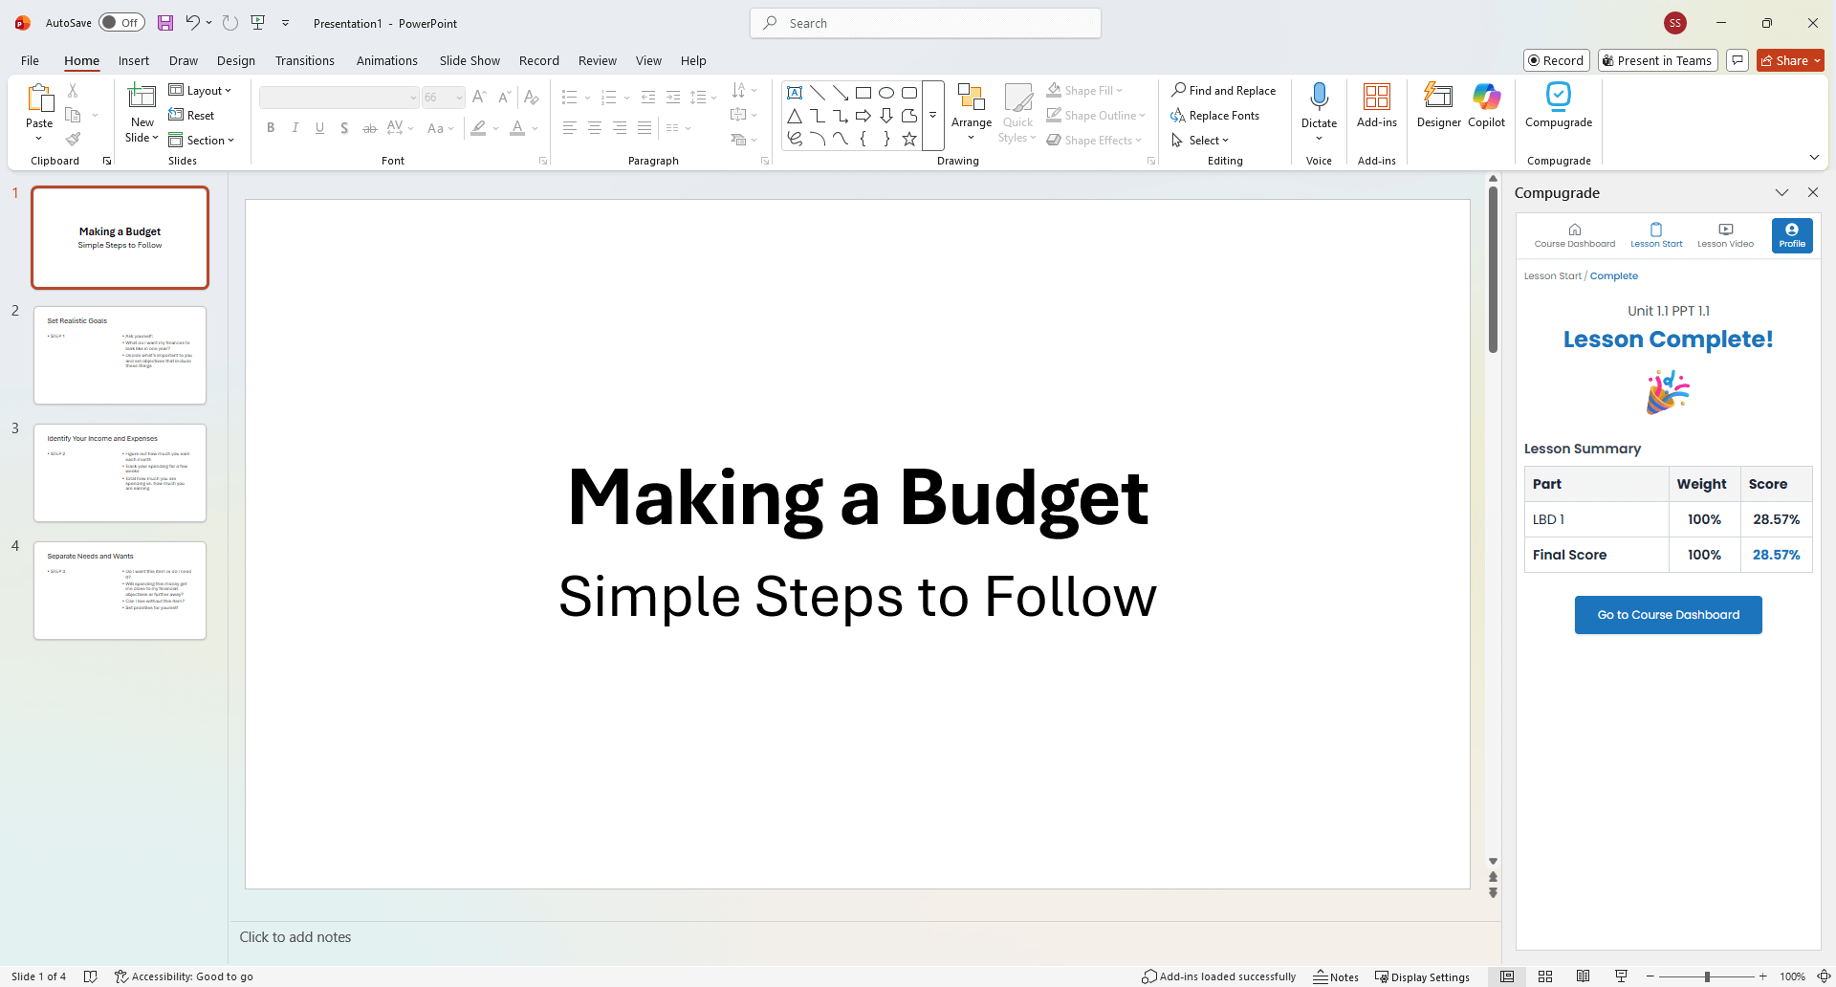Screen dimensions: 1836x987
Task: Expand the Bullets list dropdown
Action: (586, 97)
